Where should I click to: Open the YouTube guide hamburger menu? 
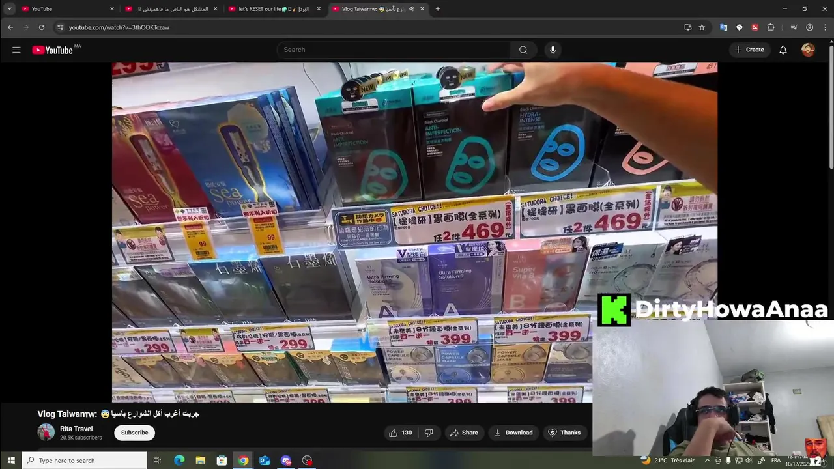click(x=16, y=50)
